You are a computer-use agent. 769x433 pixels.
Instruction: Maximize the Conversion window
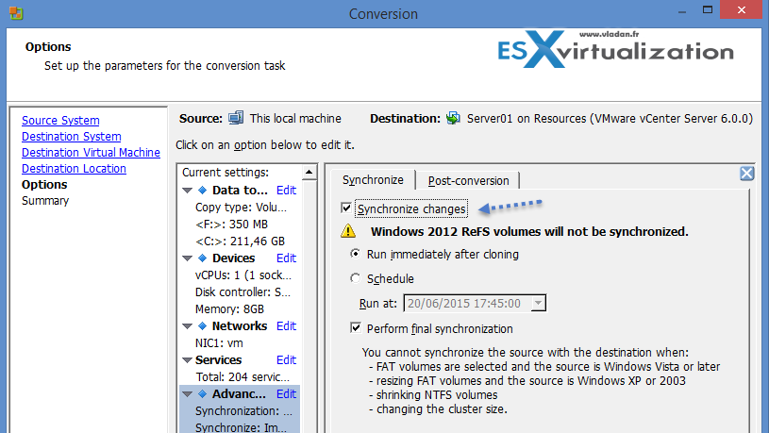click(x=708, y=9)
